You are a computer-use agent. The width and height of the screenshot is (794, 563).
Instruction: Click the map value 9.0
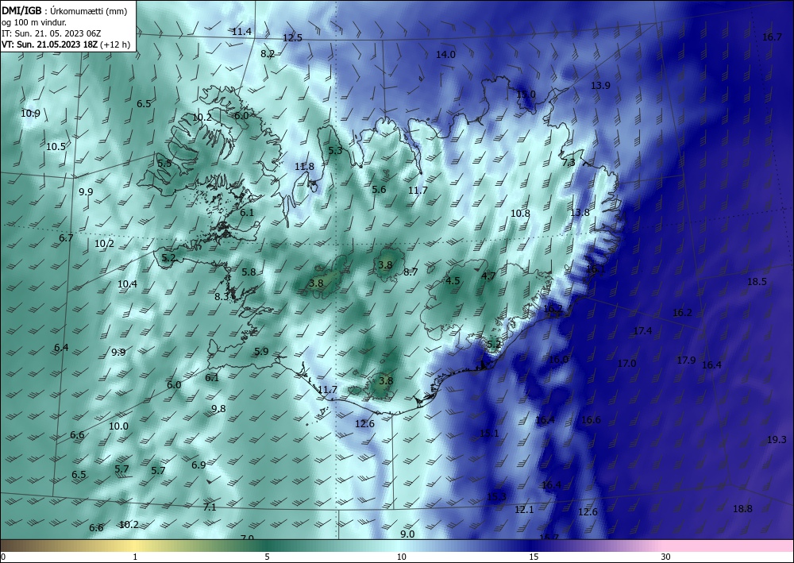coord(407,534)
